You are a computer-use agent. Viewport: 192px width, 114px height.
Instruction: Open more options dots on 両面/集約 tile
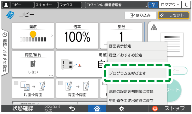click(x=51, y=75)
